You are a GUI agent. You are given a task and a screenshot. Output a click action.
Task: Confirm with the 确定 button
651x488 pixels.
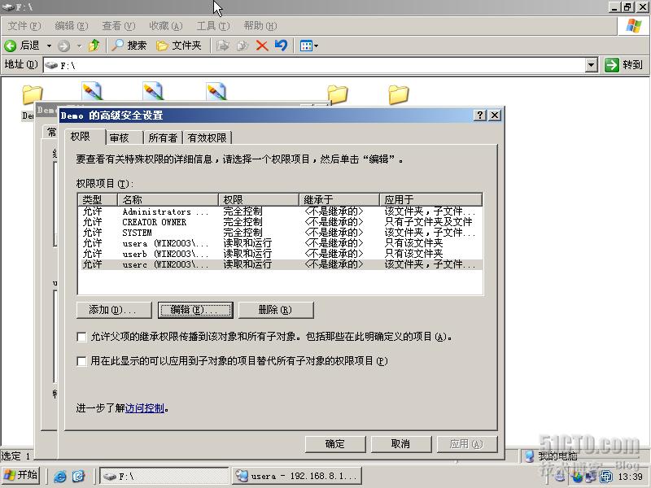(x=335, y=444)
